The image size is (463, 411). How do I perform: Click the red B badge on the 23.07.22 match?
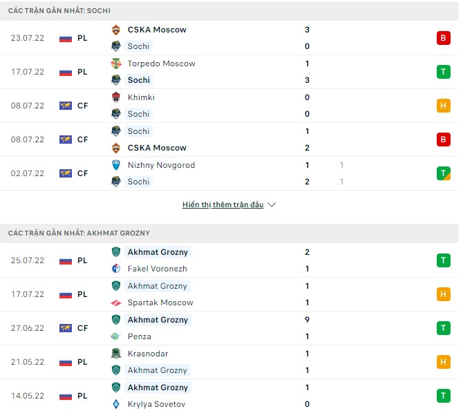tap(443, 38)
